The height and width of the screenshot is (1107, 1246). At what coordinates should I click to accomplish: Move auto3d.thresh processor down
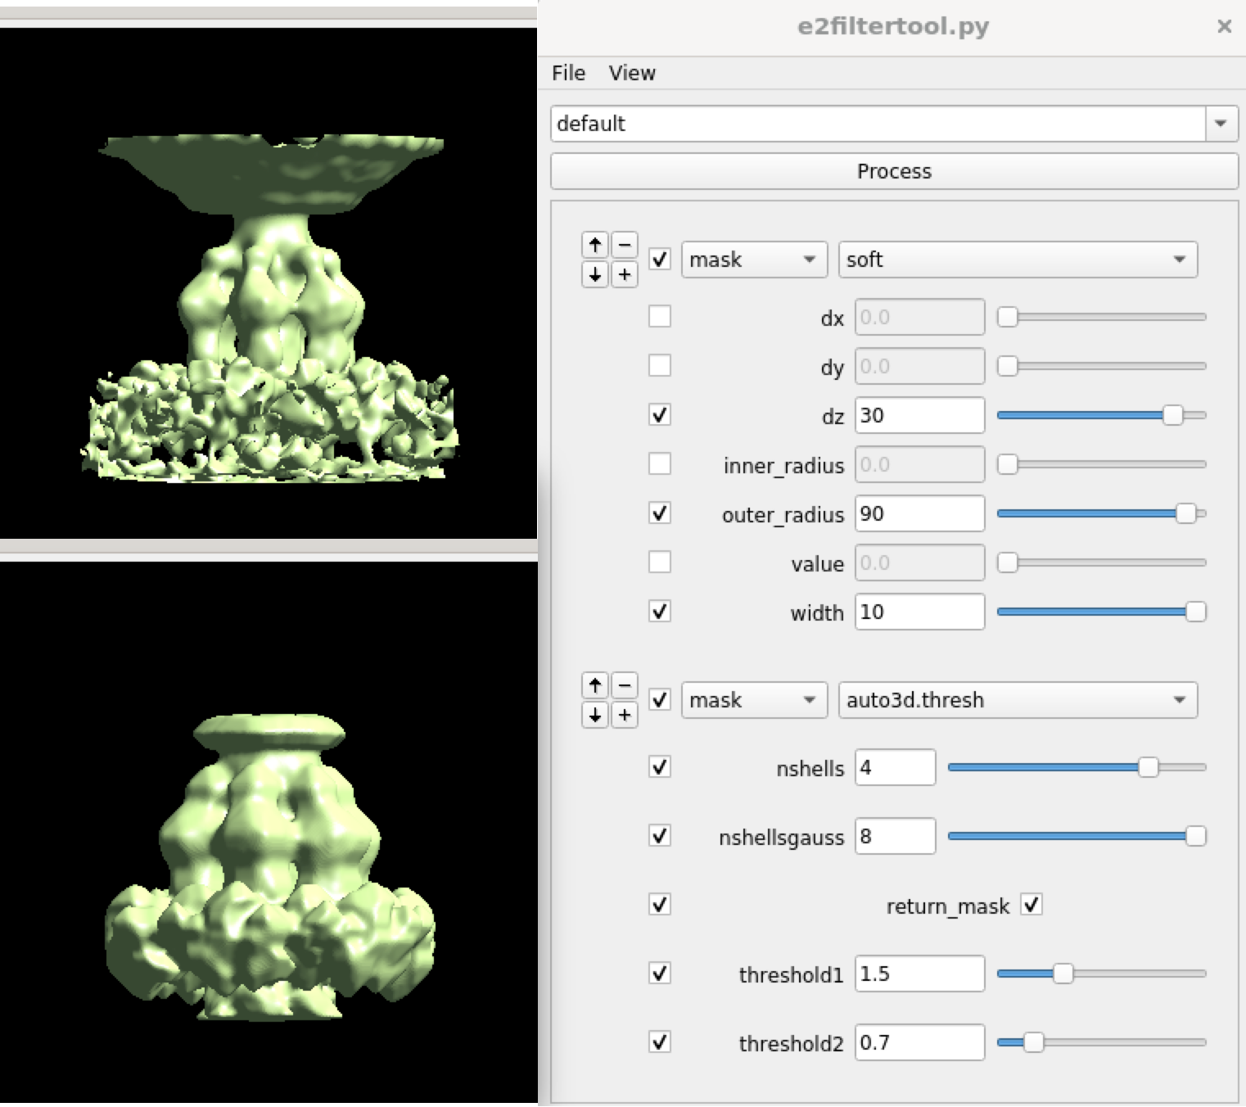click(595, 715)
